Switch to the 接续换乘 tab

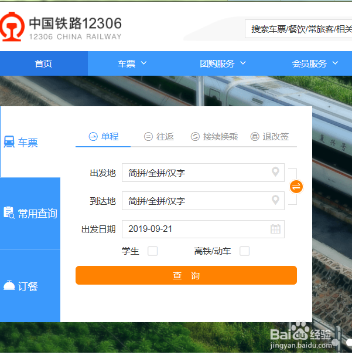[214, 137]
